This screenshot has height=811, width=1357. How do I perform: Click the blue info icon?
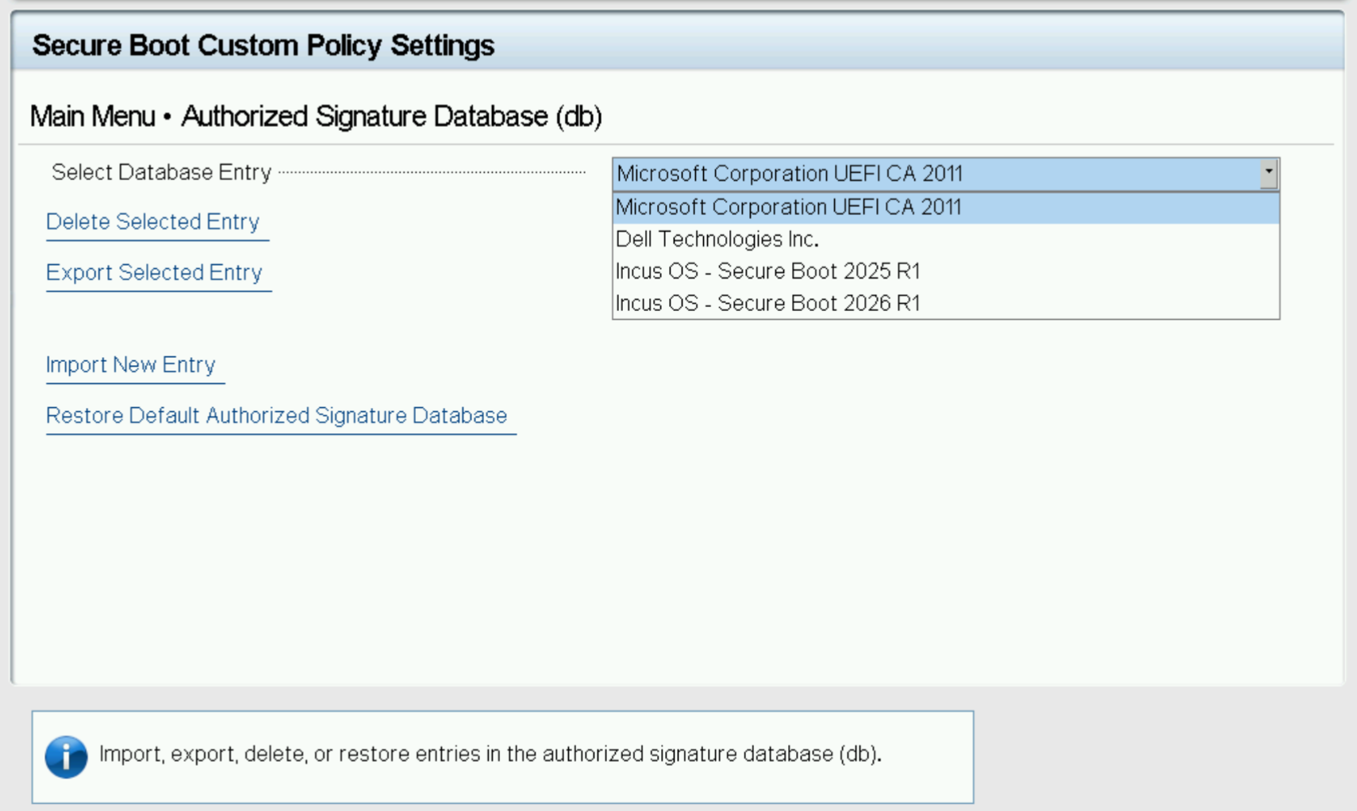point(66,756)
